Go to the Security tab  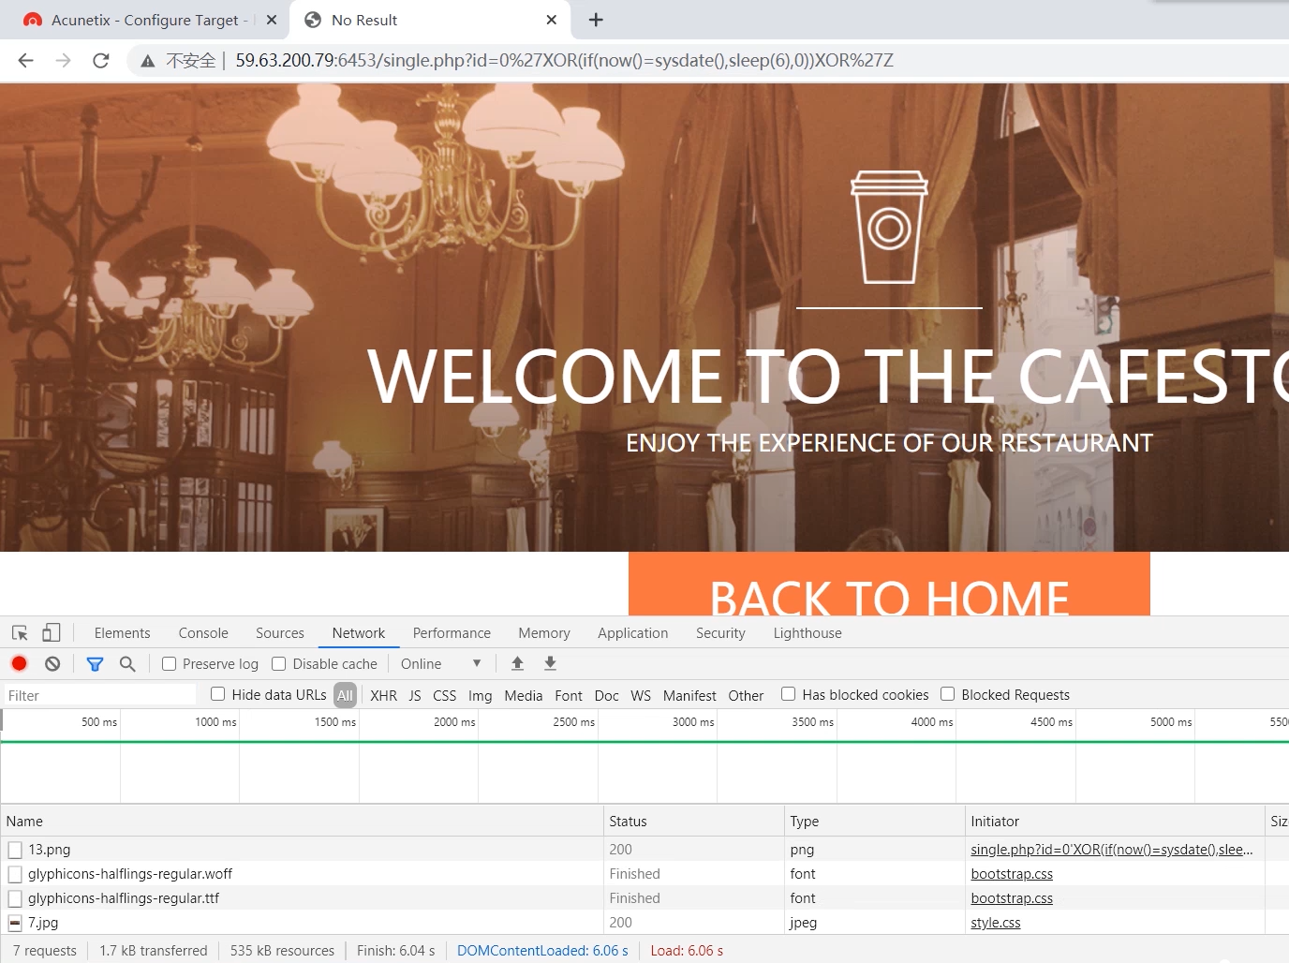click(720, 633)
